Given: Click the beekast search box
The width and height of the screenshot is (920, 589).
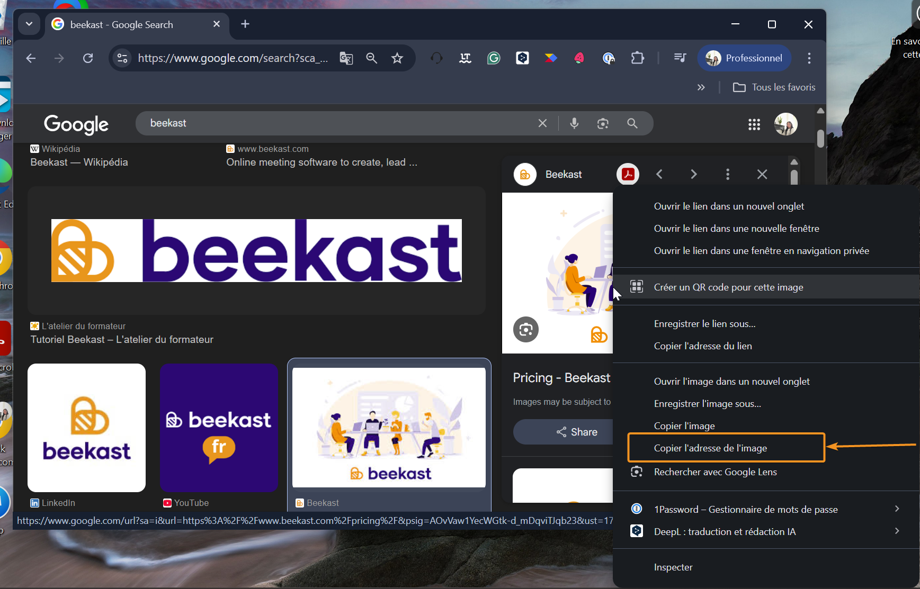Looking at the screenshot, I should [x=339, y=123].
